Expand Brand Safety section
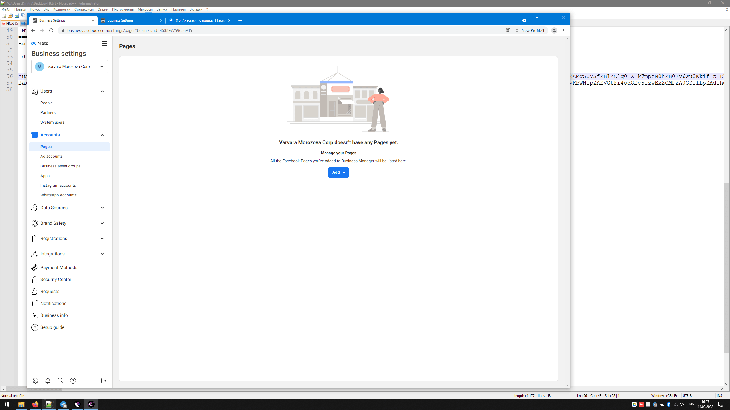Screen dimensions: 730x410 (102, 223)
